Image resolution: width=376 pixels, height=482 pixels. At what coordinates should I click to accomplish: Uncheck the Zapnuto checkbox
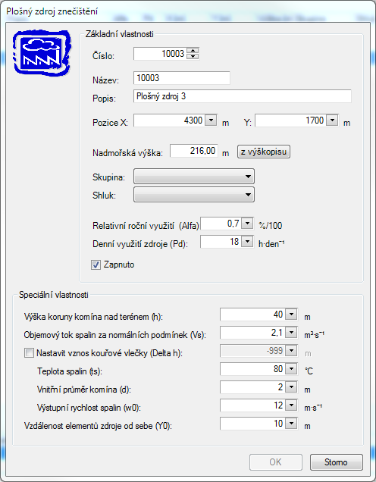pos(96,264)
